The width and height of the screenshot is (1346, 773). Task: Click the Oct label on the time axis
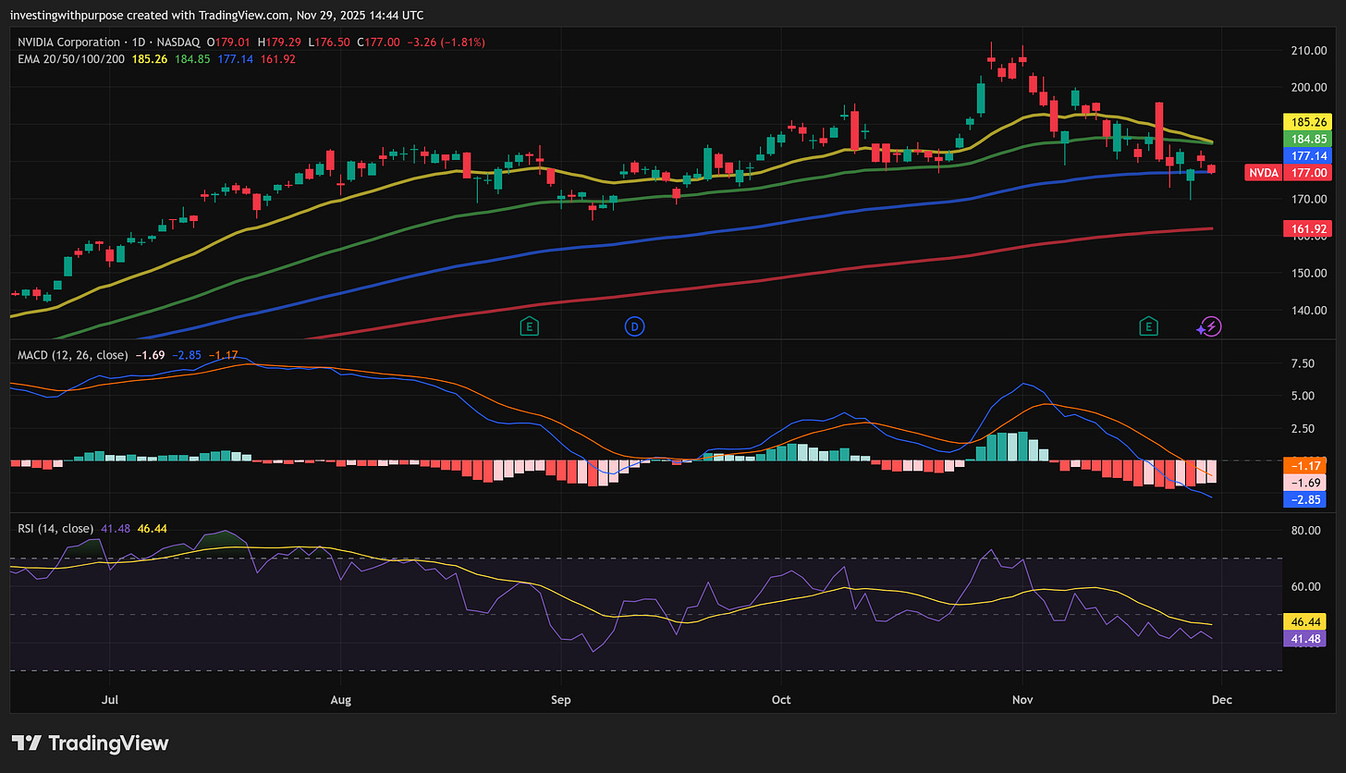[x=781, y=700]
